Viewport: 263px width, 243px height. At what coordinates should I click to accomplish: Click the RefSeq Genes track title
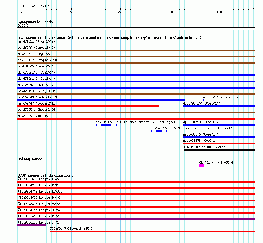[30, 159]
